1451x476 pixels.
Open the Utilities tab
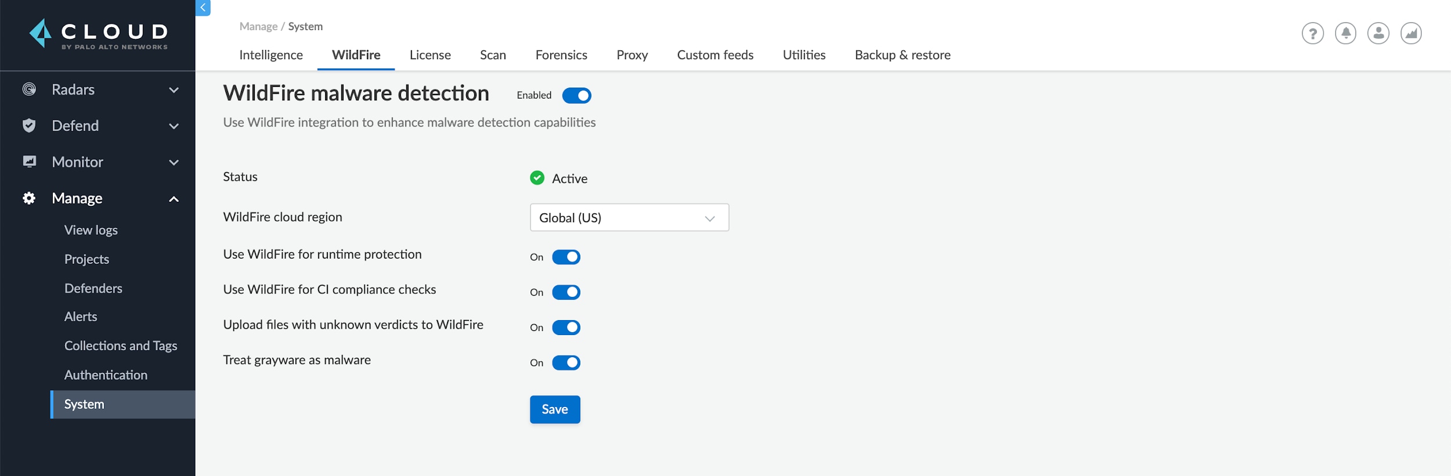click(804, 55)
